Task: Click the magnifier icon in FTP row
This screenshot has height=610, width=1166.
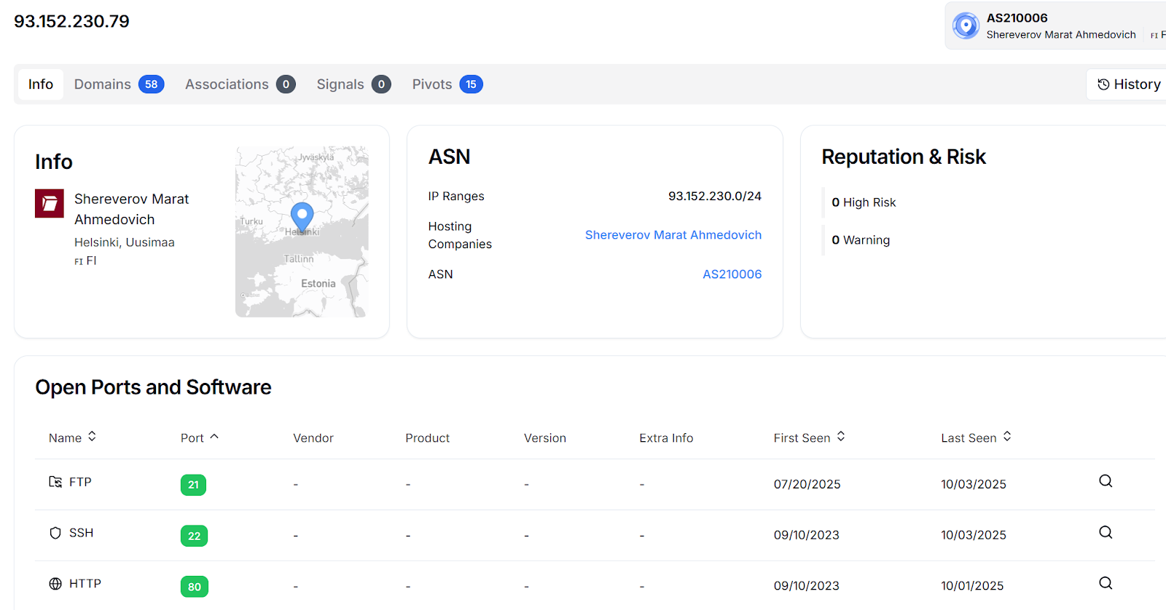Action: [x=1106, y=481]
